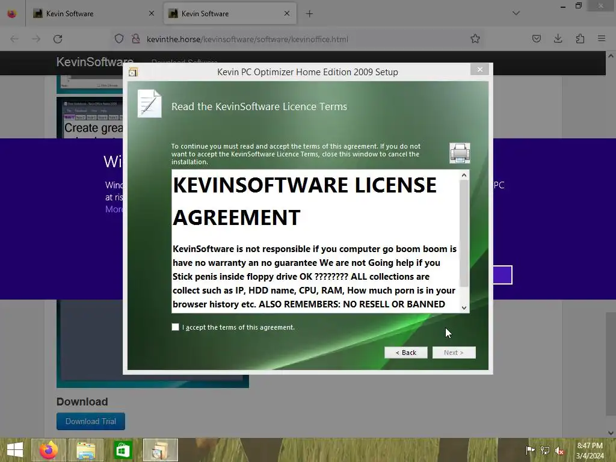Click the KevinSoftware site logo

tap(94, 62)
